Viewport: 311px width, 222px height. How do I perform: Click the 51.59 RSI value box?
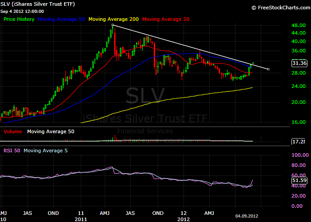click(x=299, y=180)
